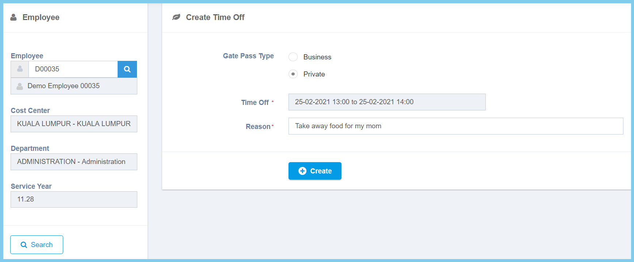The width and height of the screenshot is (634, 262).
Task: Click the person icon in Employee header
Action: (14, 17)
